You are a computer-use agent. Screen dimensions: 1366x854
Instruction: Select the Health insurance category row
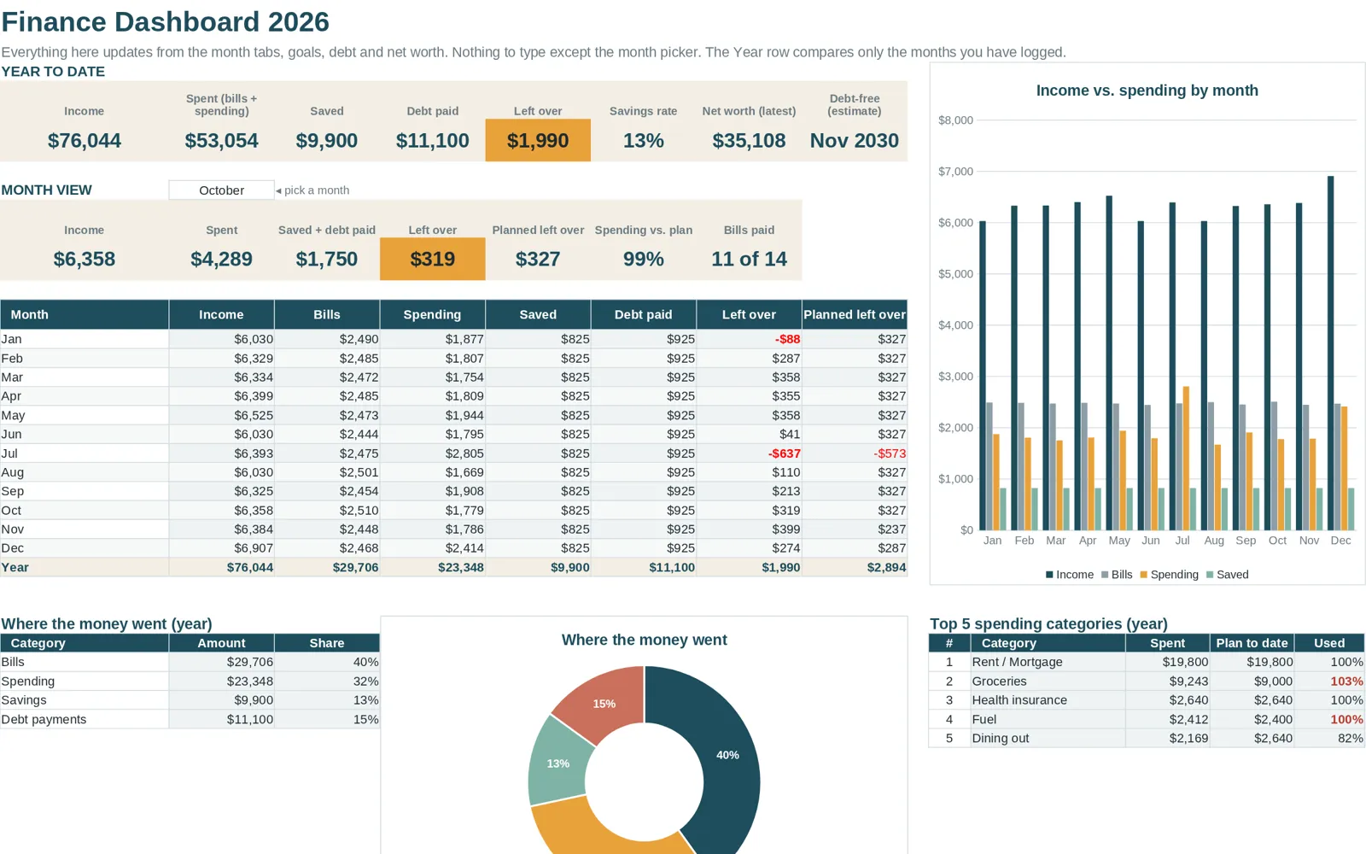[x=1147, y=700]
